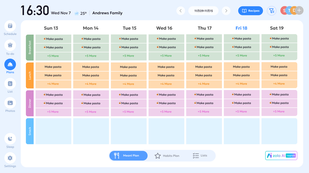The image size is (309, 173).
Task: Expand +4 More in Thursday lunch
Action: click(x=204, y=84)
